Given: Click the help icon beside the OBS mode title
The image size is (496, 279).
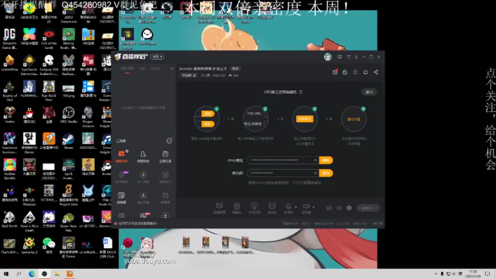Looking at the screenshot, I should [301, 92].
